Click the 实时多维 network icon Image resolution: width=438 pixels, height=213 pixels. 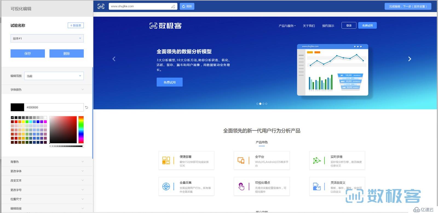pos(317,160)
